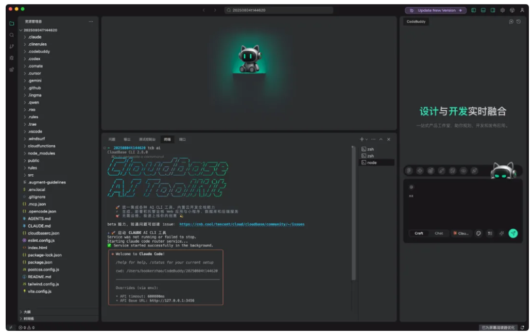Toggle the bottom panel layout icon
The width and height of the screenshot is (532, 336).
(483, 10)
